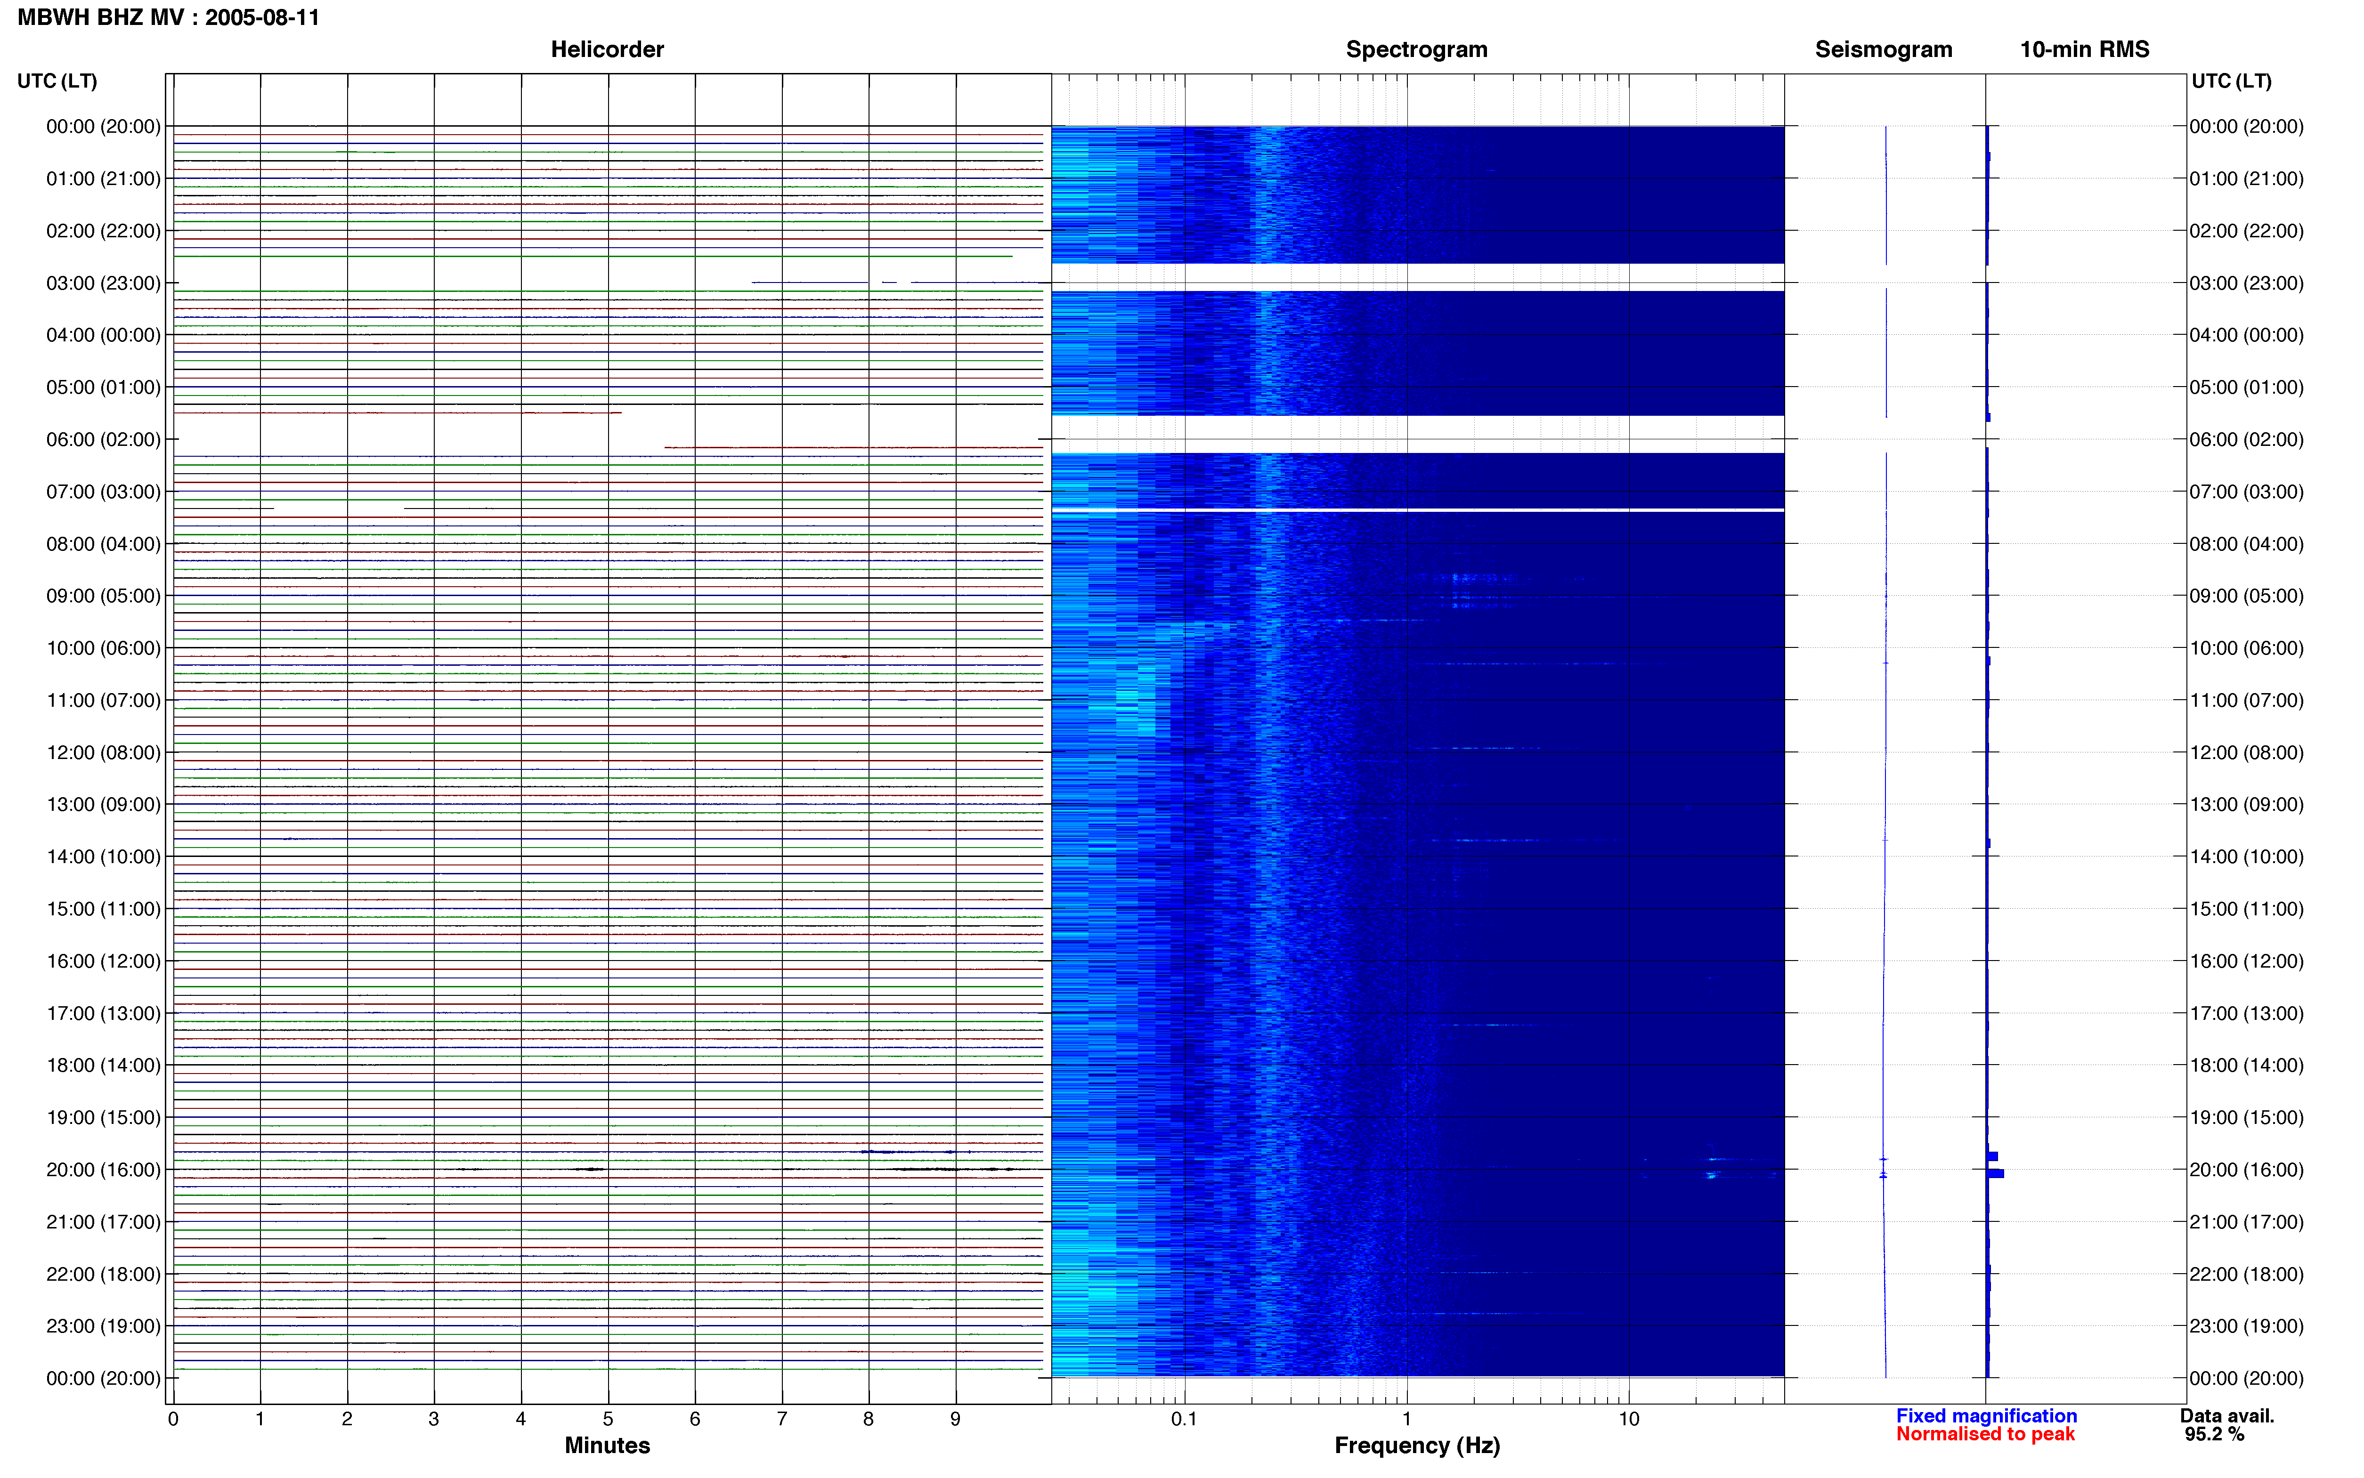The height and width of the screenshot is (1478, 2364).
Task: Click the left 'UTC (LT)' axis label
Action: (x=57, y=81)
